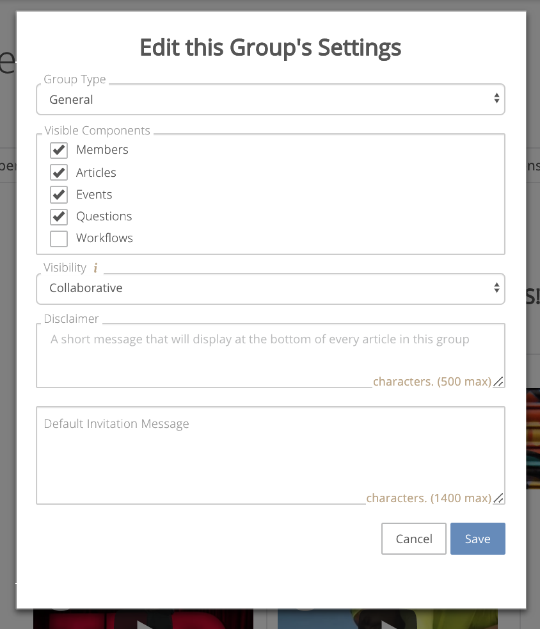
Task: Uncheck the Articles checkbox
Action: click(x=59, y=172)
